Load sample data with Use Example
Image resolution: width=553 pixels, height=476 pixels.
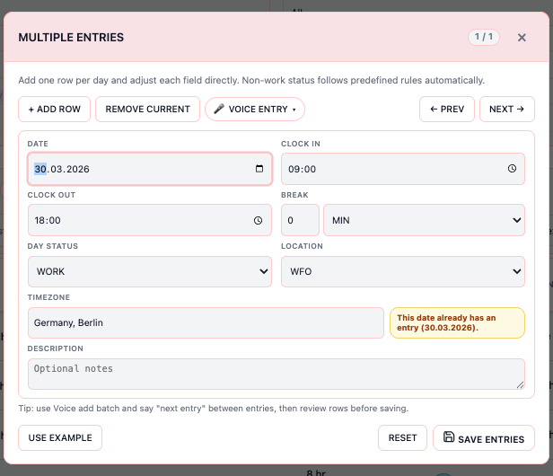pyautogui.click(x=60, y=438)
